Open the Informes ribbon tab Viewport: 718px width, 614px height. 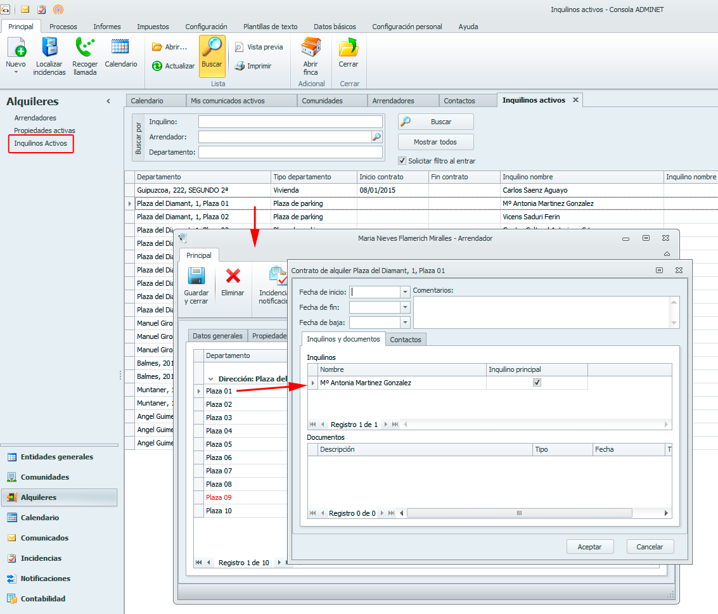(107, 27)
